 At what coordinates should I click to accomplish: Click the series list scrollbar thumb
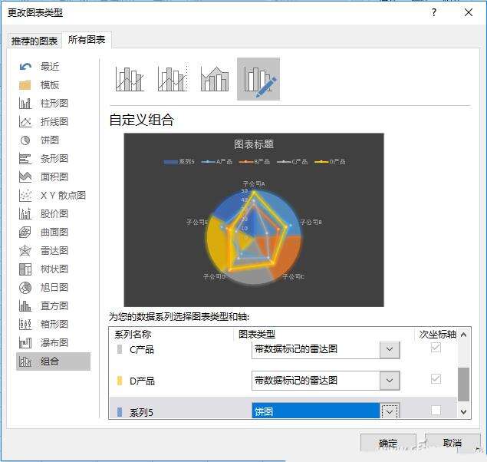[x=464, y=384]
